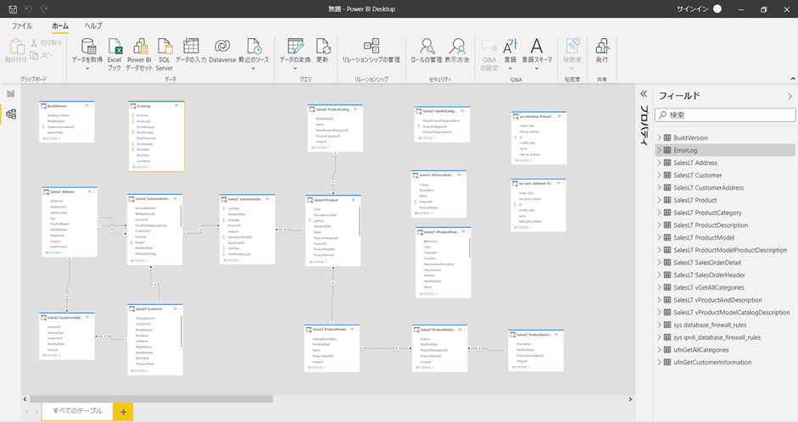
Task: Click the 言語 icon in Q&A group
Action: tap(510, 47)
